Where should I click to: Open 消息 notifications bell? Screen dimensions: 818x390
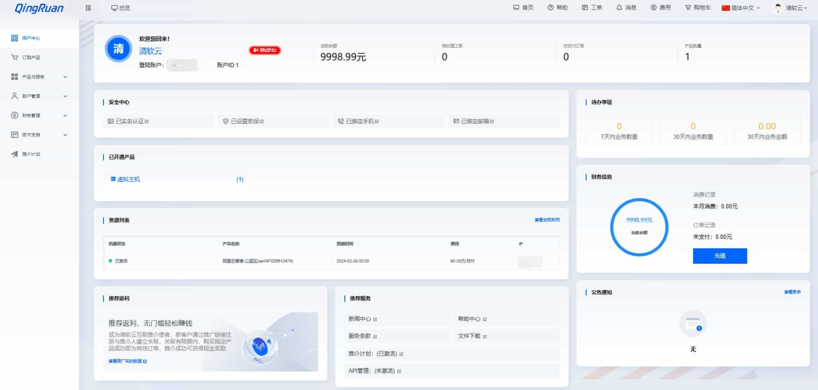pyautogui.click(x=626, y=8)
